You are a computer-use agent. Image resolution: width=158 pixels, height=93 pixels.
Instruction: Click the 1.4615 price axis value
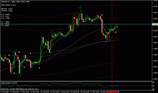click(x=155, y=43)
